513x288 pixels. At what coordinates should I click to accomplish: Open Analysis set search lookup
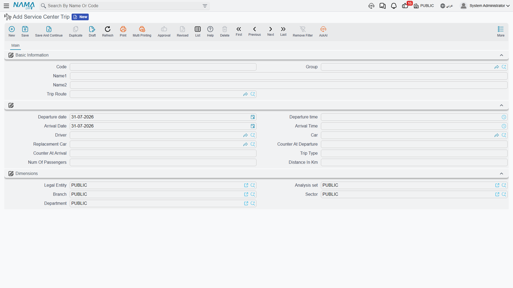click(504, 185)
